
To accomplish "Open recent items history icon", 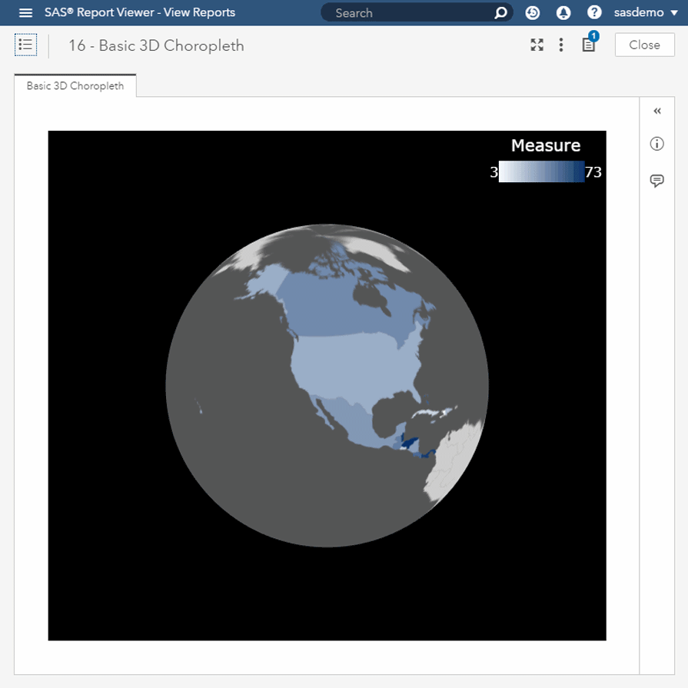I will [x=532, y=12].
